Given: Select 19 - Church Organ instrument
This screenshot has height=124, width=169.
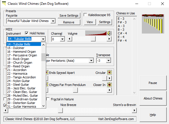Looking at the screenshot, I should pyautogui.click(x=24, y=63).
